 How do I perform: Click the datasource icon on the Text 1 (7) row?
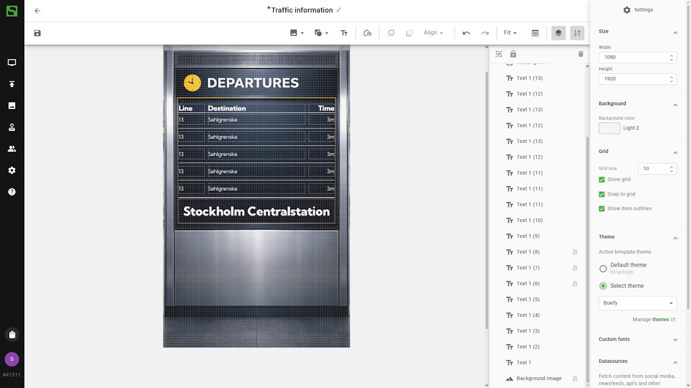point(575,268)
